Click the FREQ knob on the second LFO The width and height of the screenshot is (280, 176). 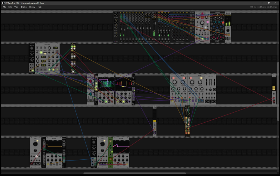point(102,144)
